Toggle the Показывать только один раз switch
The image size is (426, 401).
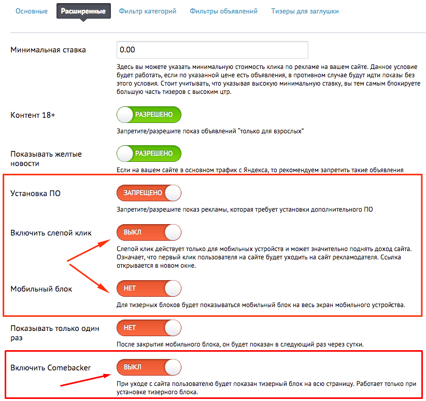point(149,328)
